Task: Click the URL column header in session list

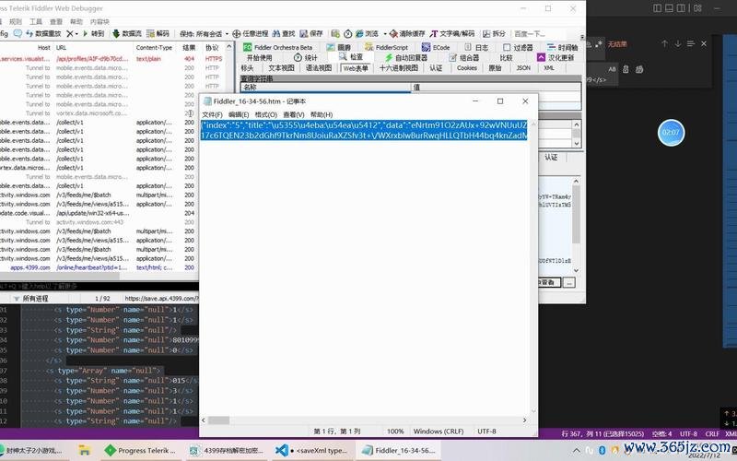Action: tap(61, 48)
